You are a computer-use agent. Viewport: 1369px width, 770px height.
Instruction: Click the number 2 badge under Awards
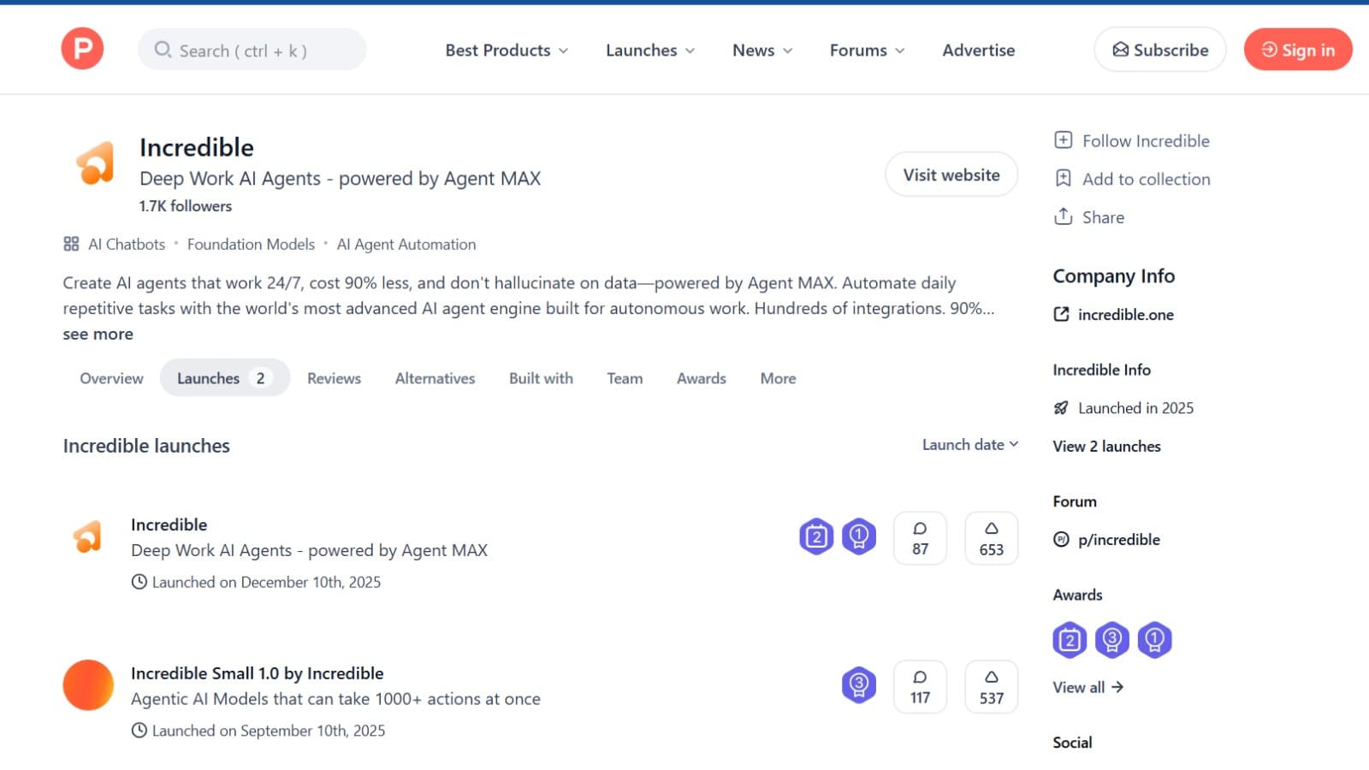1070,640
